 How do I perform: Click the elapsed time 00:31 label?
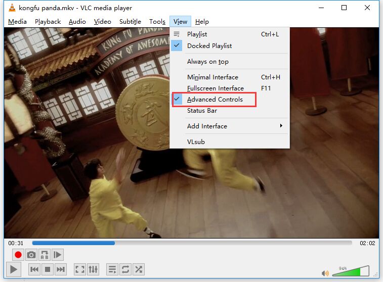16,243
